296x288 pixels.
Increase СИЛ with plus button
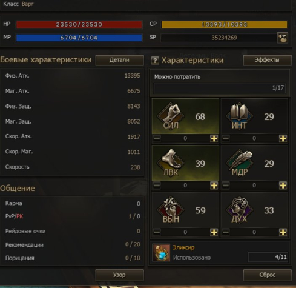(x=214, y=138)
